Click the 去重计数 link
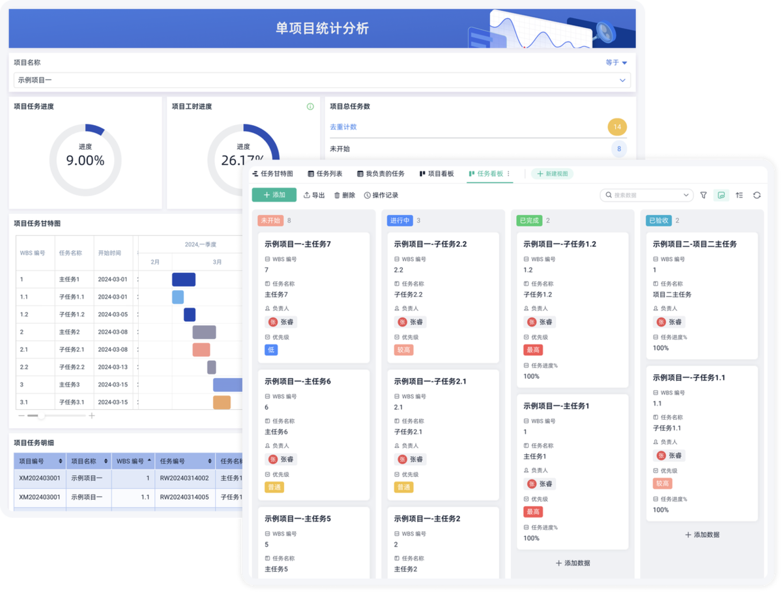The width and height of the screenshot is (782, 593). 343,127
